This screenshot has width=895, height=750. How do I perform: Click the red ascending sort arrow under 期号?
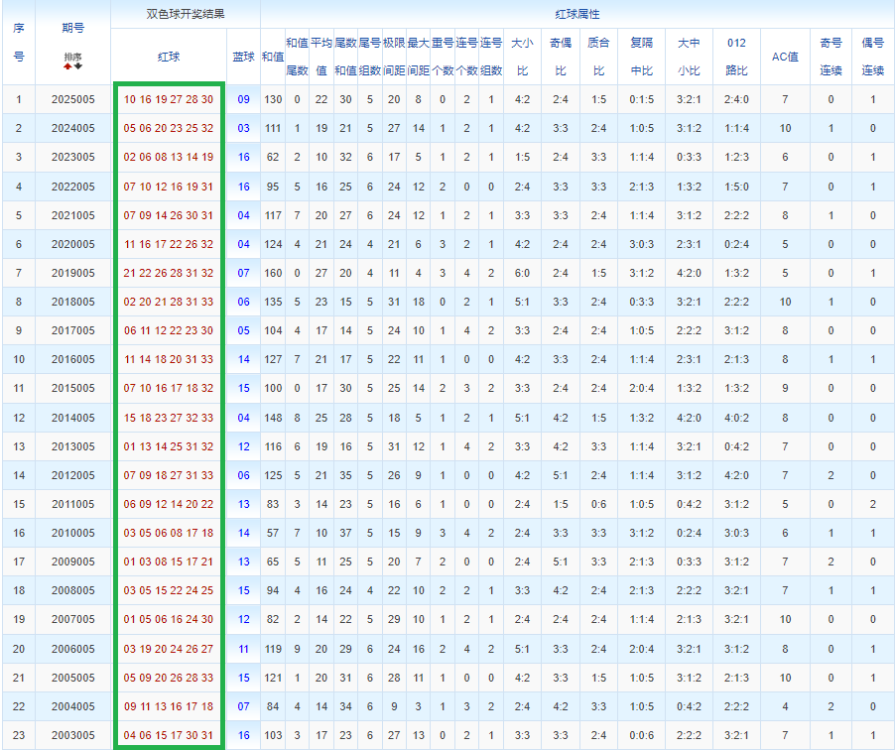coord(67,66)
